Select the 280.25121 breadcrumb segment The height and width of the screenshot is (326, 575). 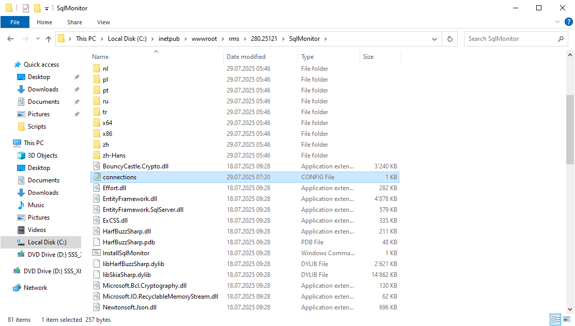[264, 39]
